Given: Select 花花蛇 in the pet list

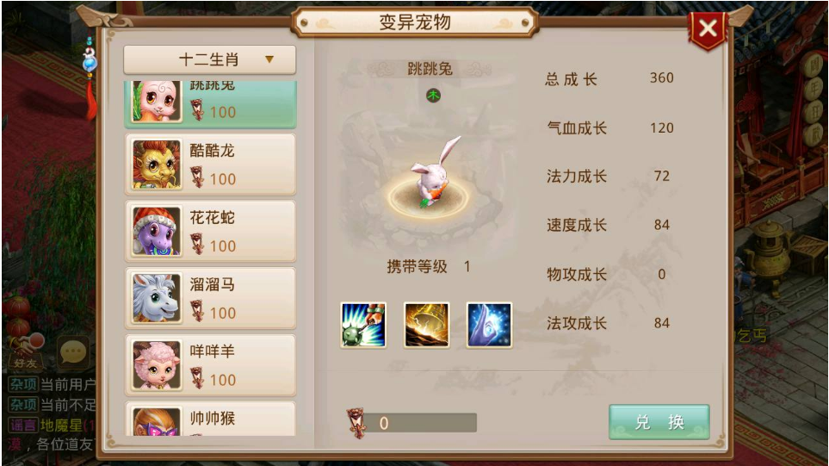Looking at the screenshot, I should [x=210, y=231].
